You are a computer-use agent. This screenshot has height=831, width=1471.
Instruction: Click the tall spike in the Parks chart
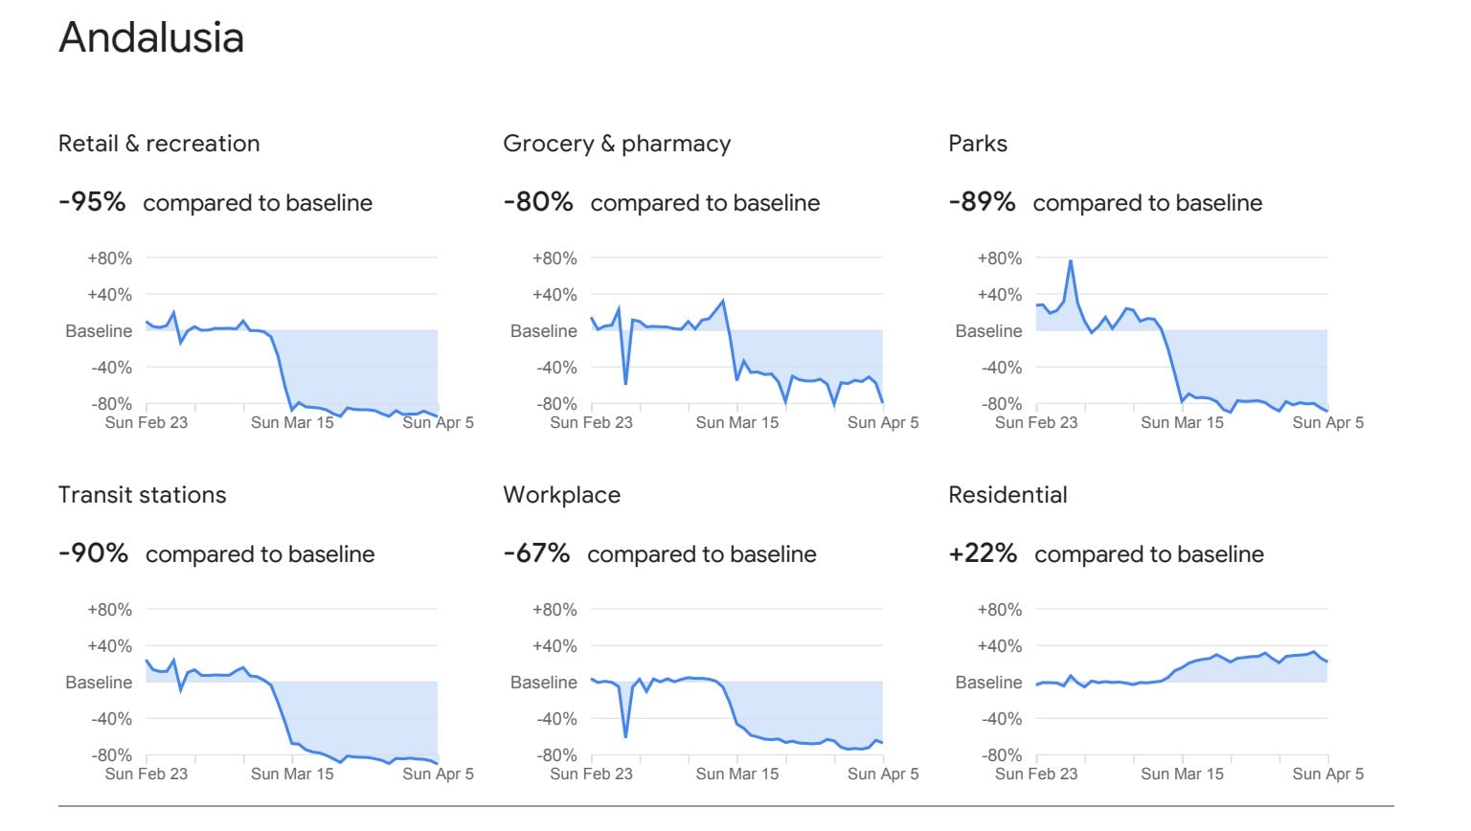[x=1070, y=262]
